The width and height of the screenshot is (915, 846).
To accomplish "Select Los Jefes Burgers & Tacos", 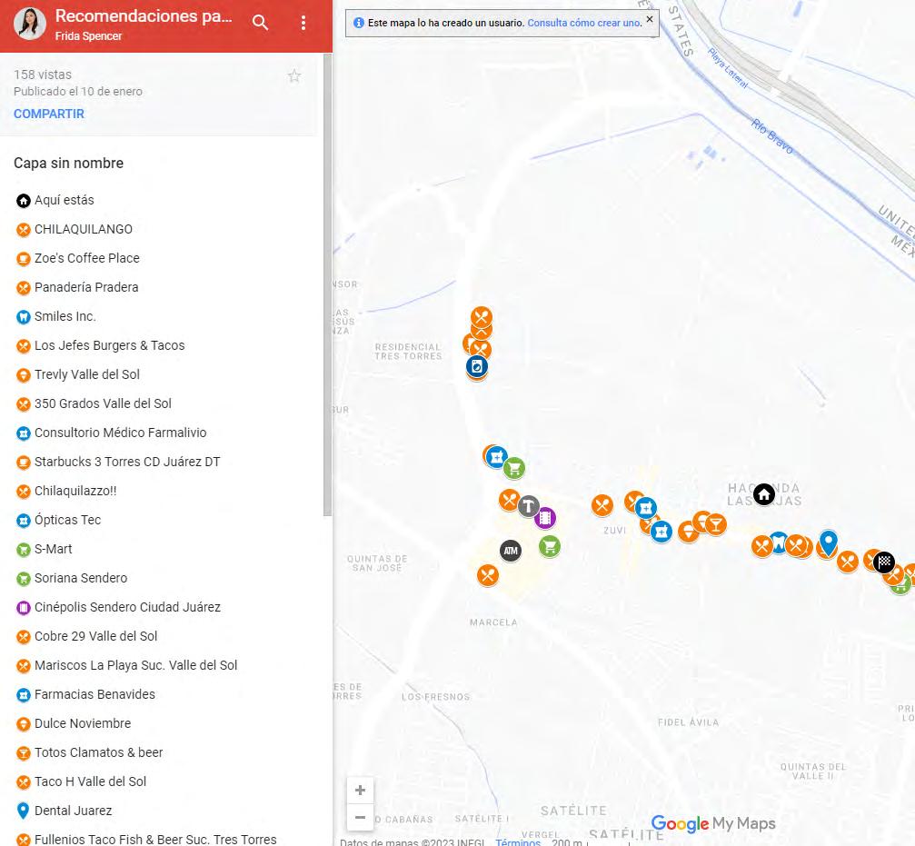I will (110, 345).
